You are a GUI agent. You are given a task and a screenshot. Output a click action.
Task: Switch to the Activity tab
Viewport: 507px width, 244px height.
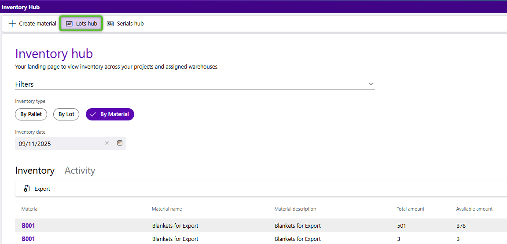[x=80, y=171]
